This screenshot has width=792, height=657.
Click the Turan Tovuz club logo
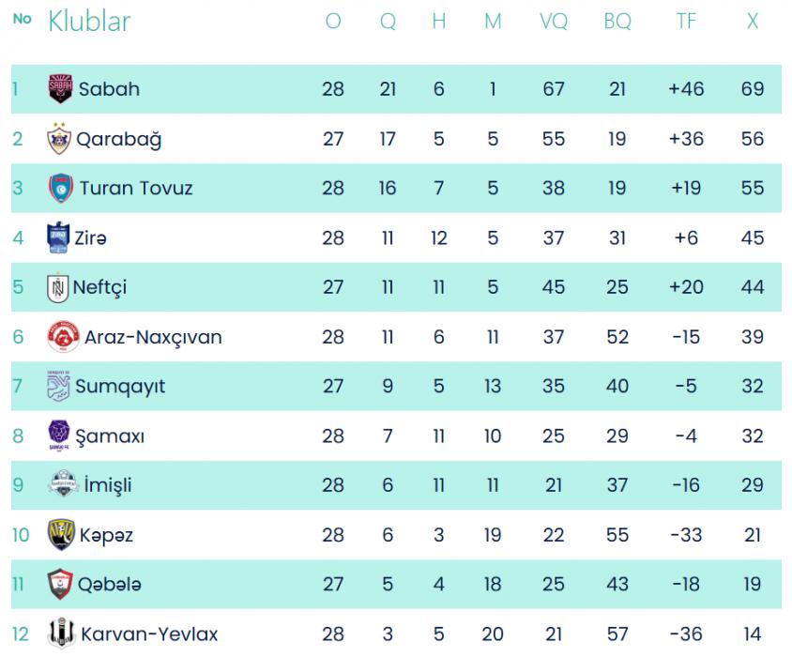coord(61,189)
